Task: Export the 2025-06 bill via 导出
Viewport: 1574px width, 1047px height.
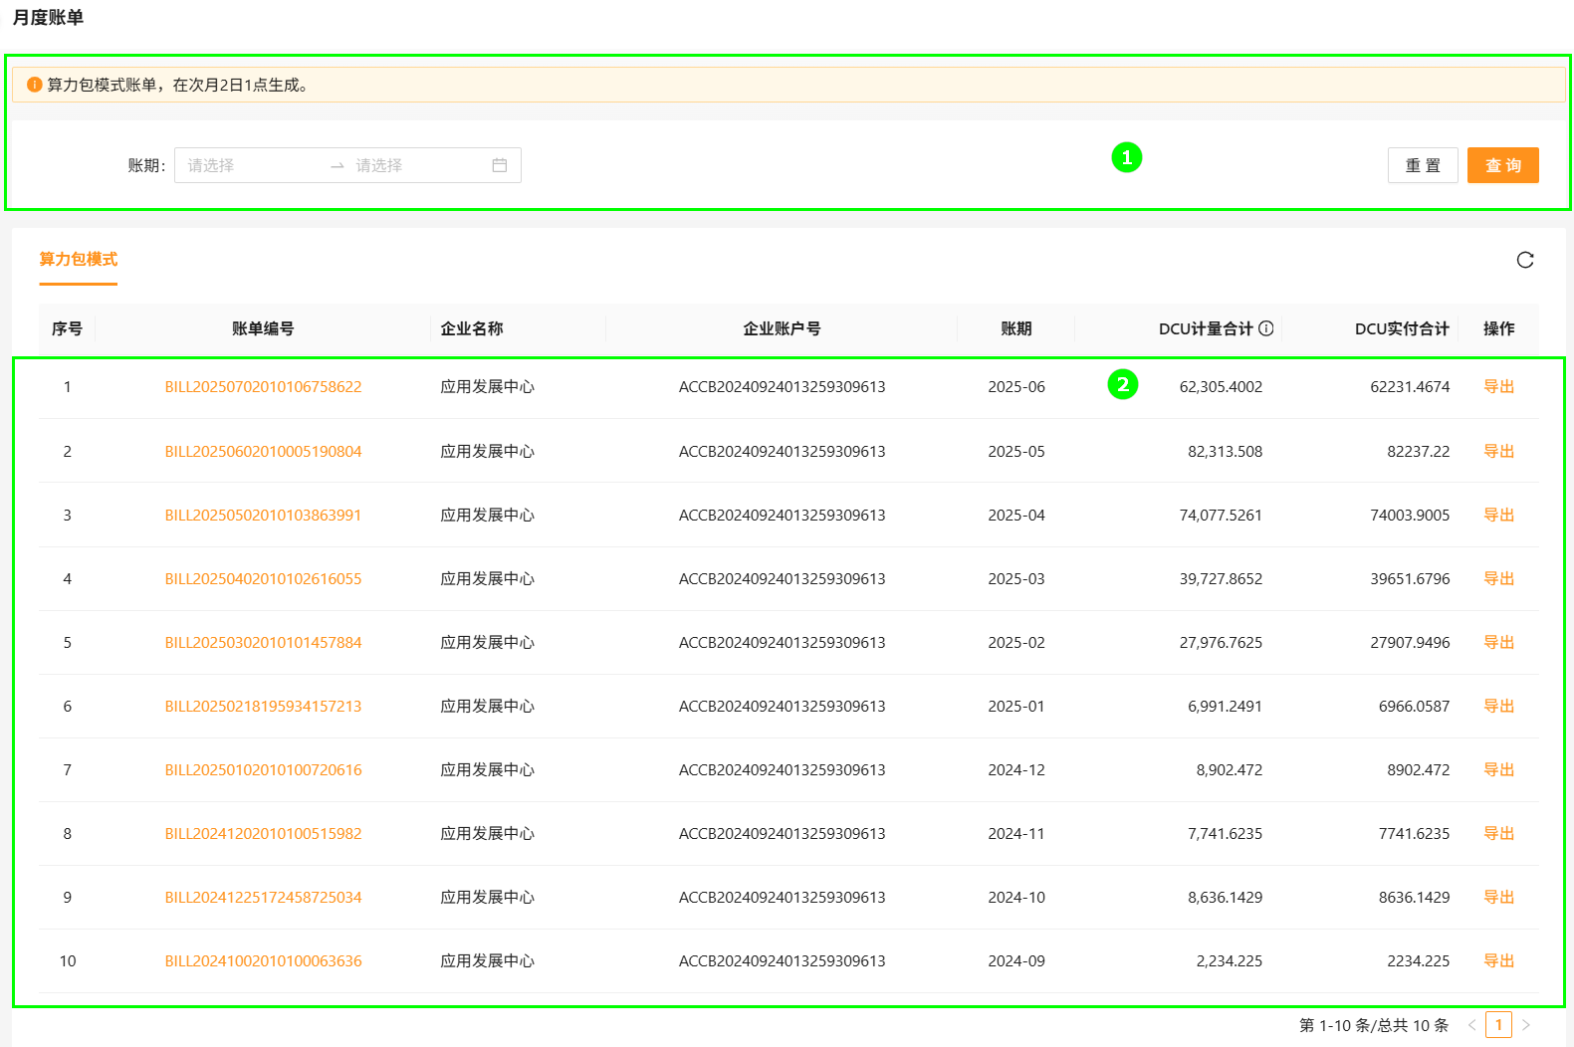Action: (x=1498, y=387)
